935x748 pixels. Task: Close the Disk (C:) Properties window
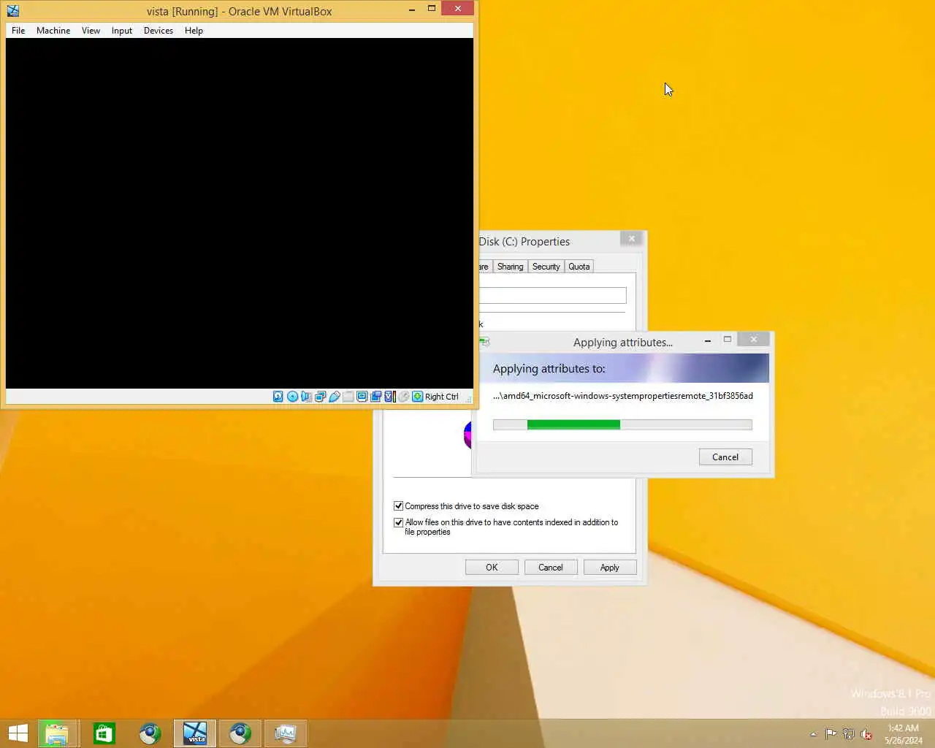click(632, 239)
